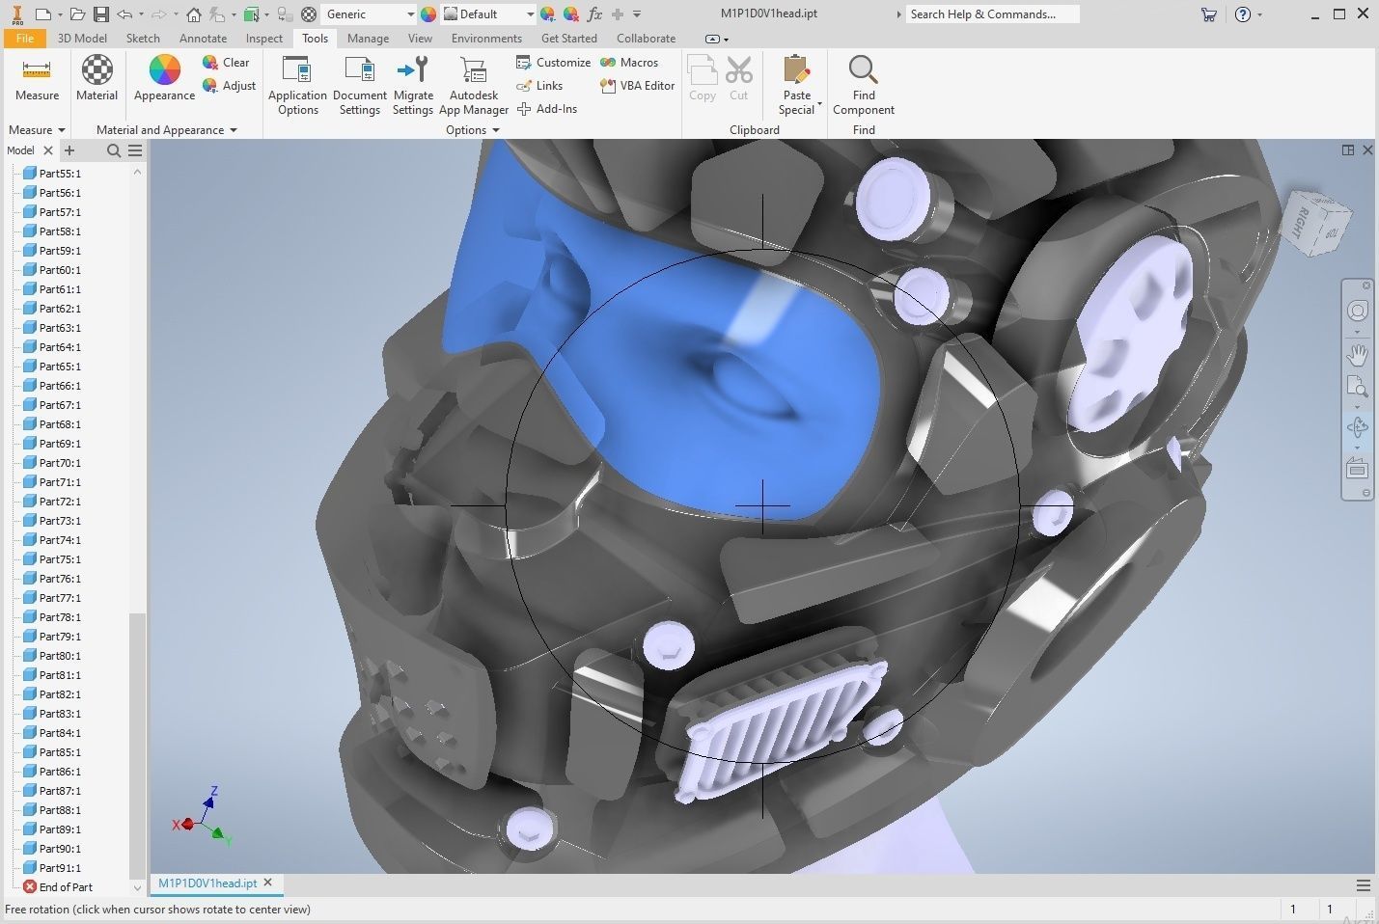Open the Inspect ribbon tab
Viewport: 1379px width, 924px height.
[x=263, y=39]
